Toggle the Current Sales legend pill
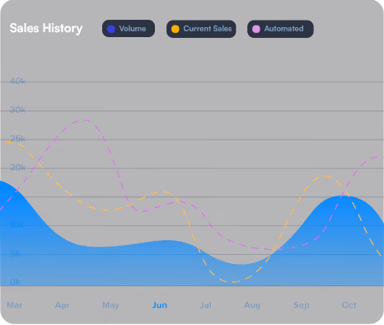This screenshot has width=384, height=325. pos(201,29)
